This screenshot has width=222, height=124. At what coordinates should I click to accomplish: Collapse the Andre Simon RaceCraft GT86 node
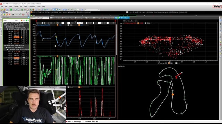coord(5,25)
